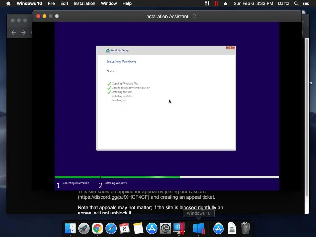The width and height of the screenshot is (316, 237).
Task: Open the Installation menu
Action: click(x=85, y=3)
